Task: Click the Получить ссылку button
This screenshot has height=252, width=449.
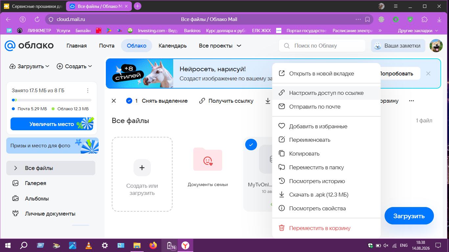Action: (x=226, y=101)
